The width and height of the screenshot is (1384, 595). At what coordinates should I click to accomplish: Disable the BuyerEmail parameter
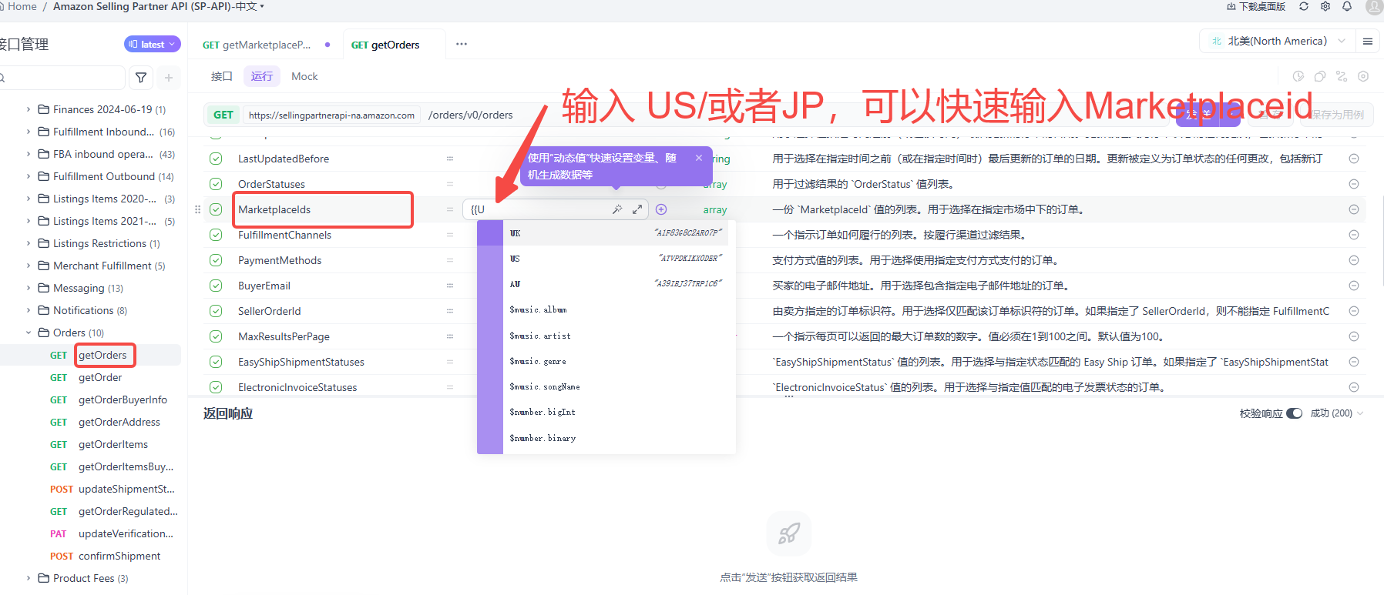(216, 286)
